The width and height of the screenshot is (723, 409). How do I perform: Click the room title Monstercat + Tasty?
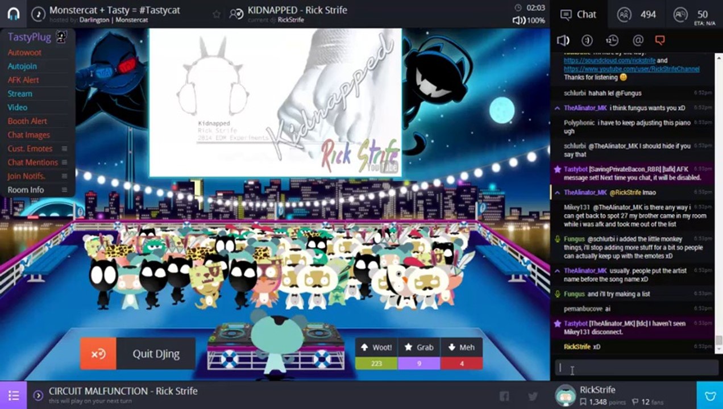point(115,10)
